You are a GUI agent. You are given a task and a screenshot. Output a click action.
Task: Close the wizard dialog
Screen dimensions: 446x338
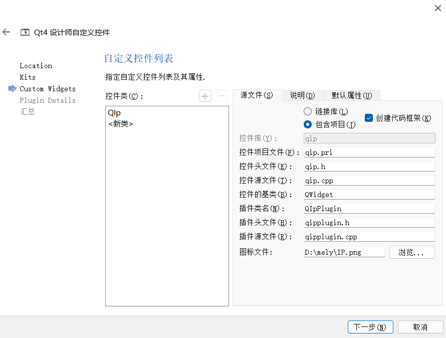(x=438, y=8)
